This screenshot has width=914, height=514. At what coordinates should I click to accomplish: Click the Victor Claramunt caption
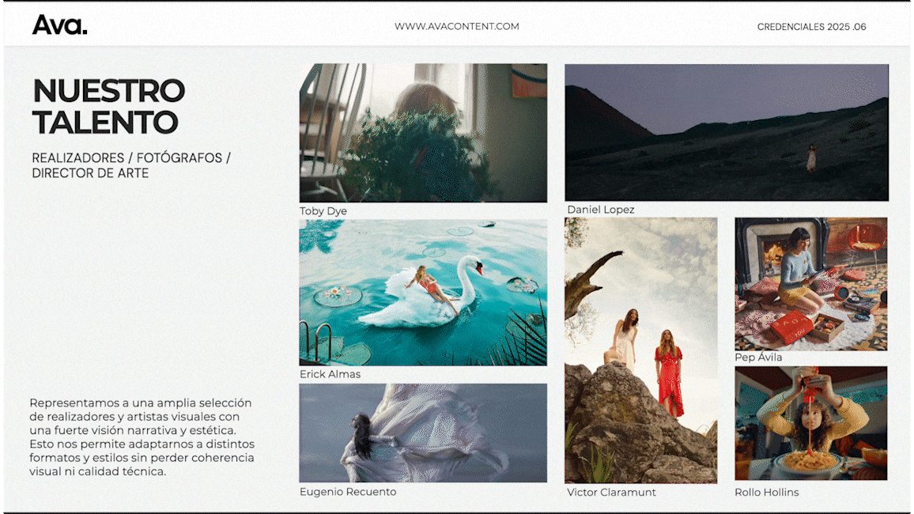tap(611, 492)
